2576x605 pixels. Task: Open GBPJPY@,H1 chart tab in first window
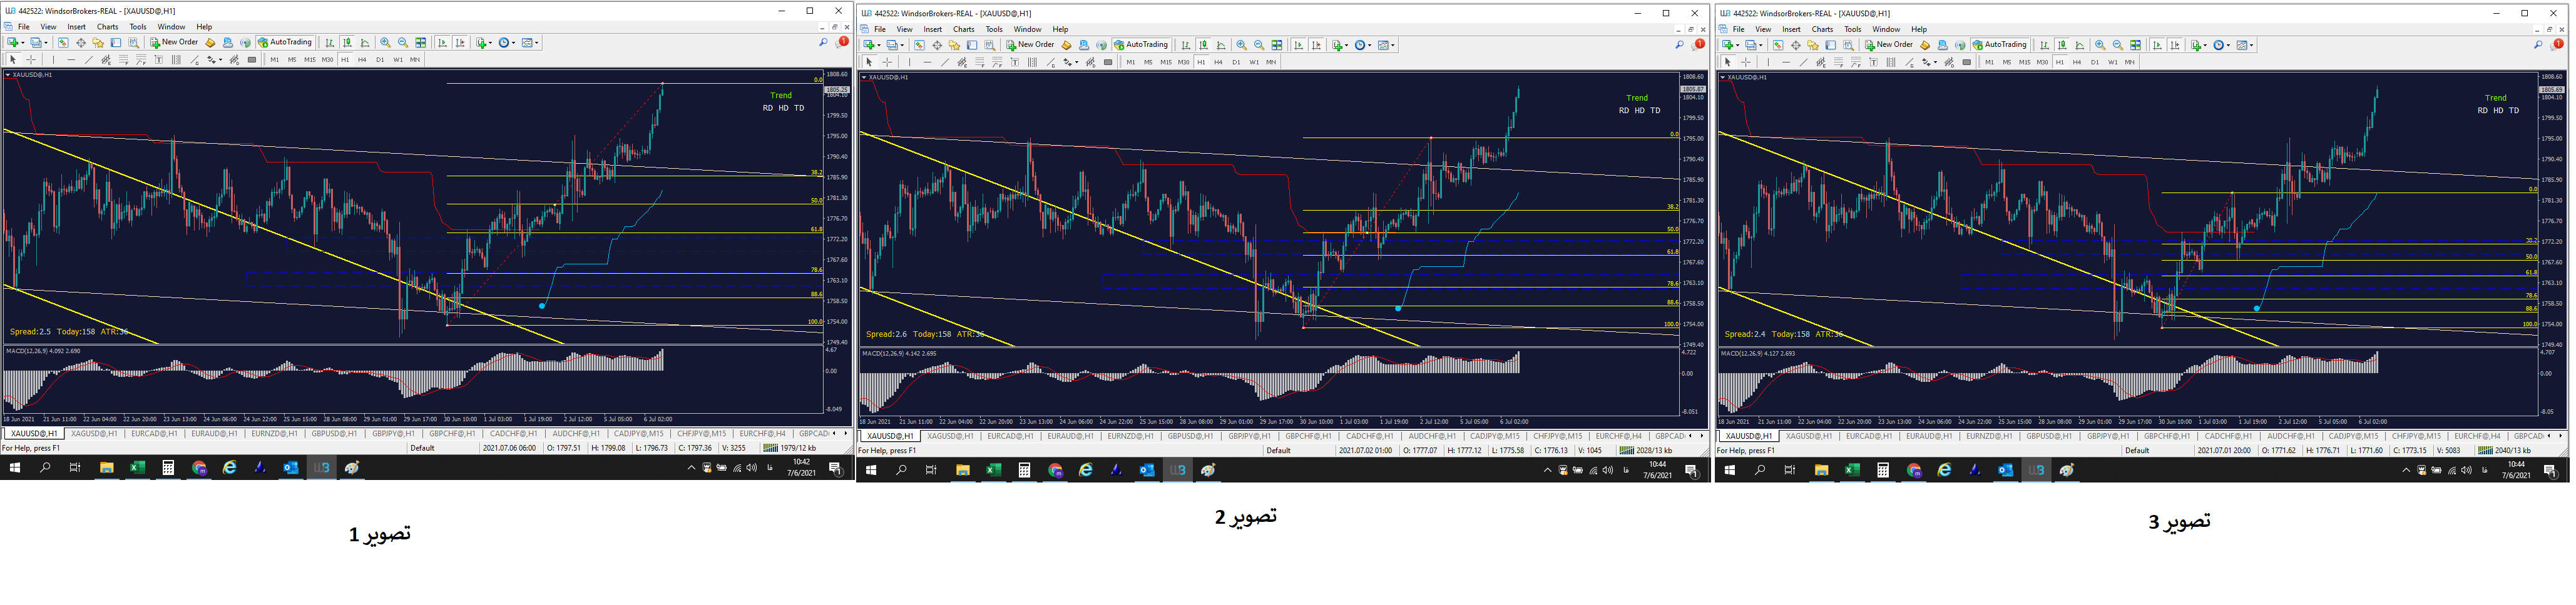393,433
